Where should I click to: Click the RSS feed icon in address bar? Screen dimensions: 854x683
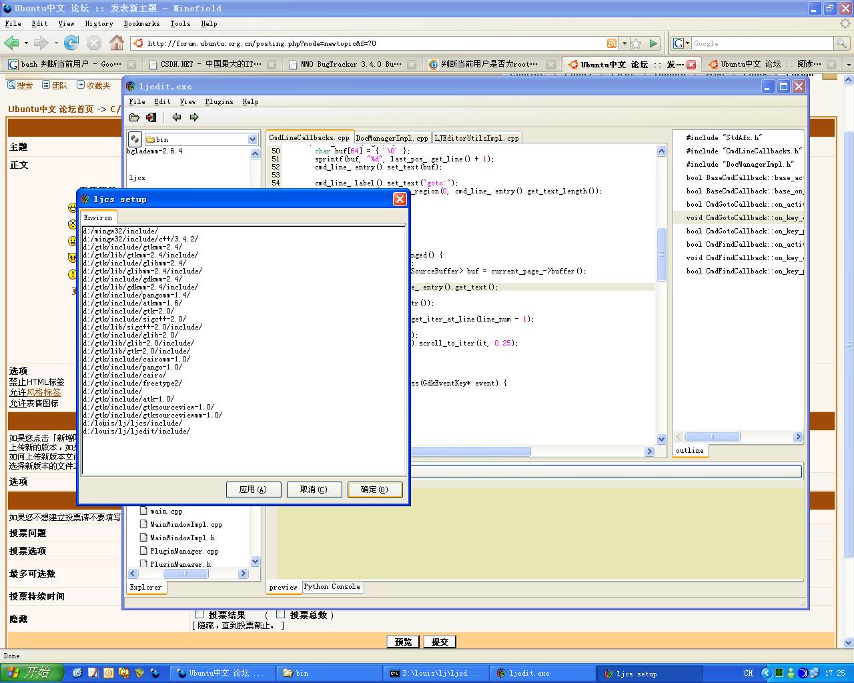coord(612,43)
